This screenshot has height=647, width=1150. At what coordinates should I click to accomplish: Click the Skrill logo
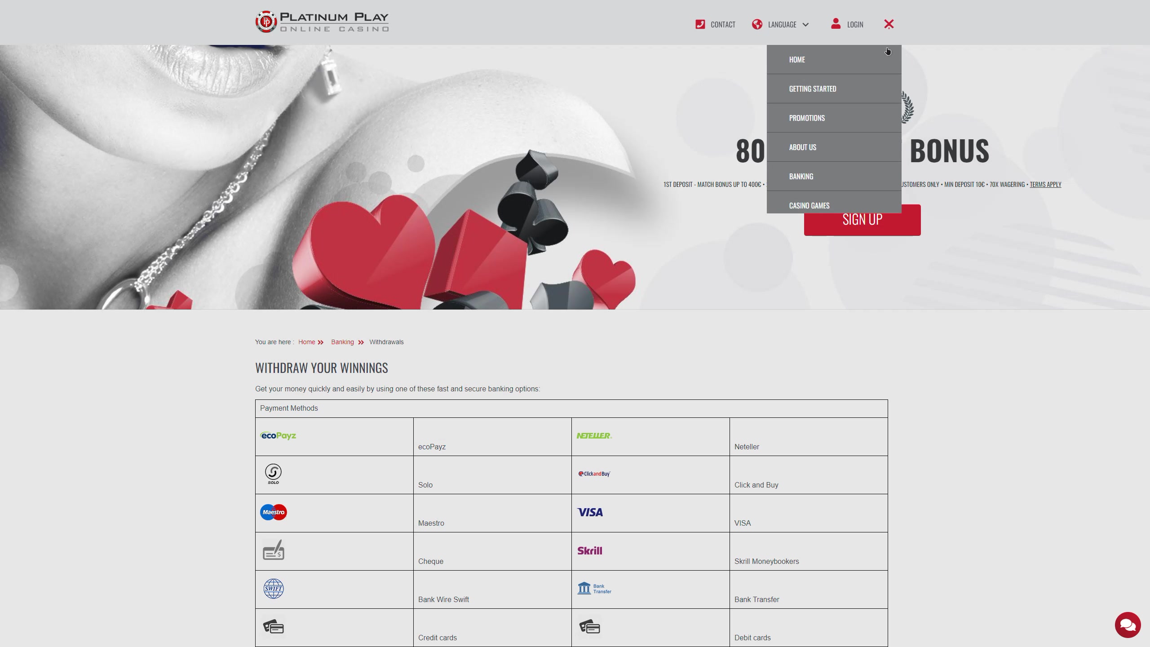coord(589,550)
